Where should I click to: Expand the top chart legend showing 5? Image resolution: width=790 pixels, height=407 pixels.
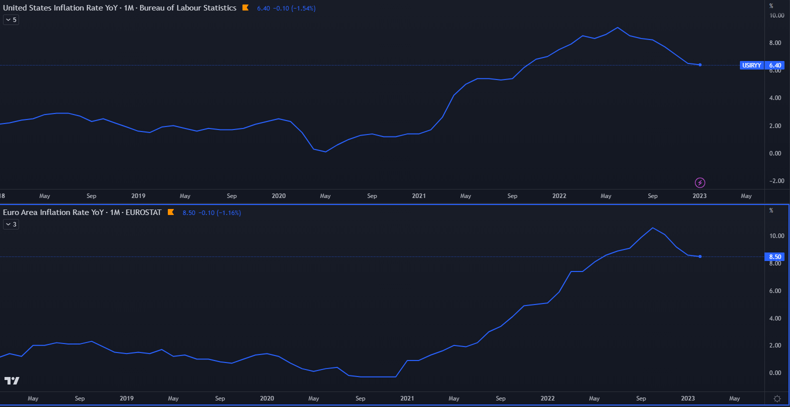(11, 20)
